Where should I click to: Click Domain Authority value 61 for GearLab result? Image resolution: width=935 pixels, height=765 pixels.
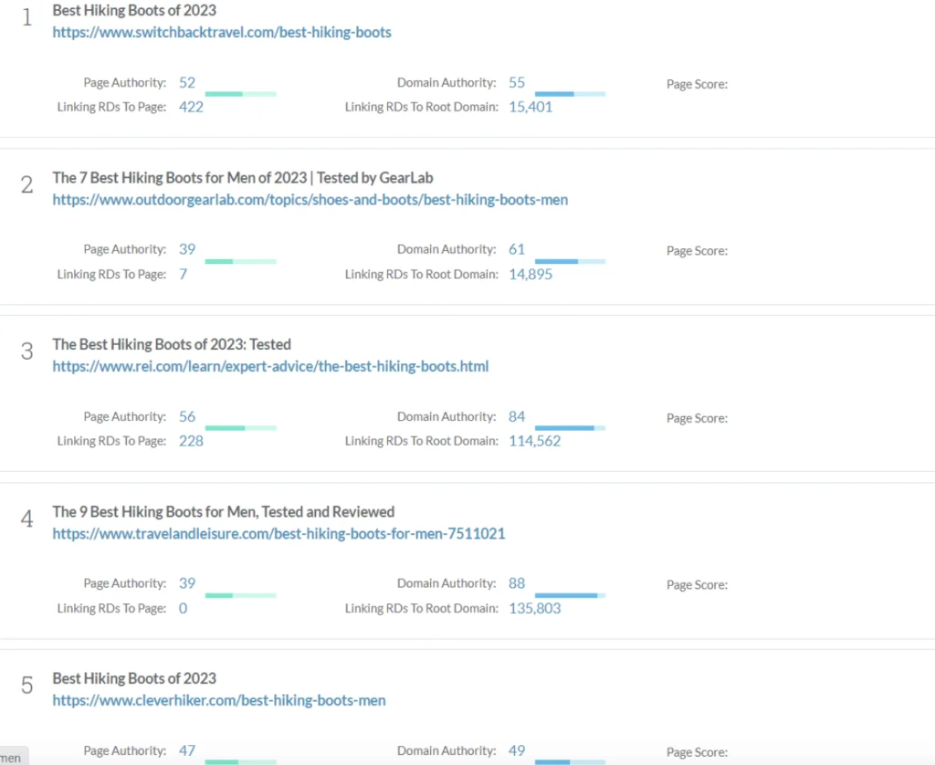click(x=517, y=250)
